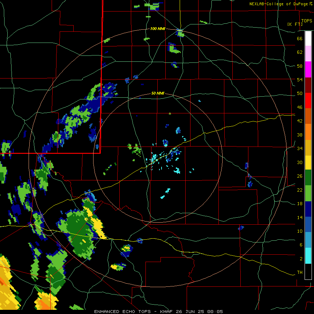Click the light green legend swatch
Screen dimensions: 314x314
click(308, 193)
